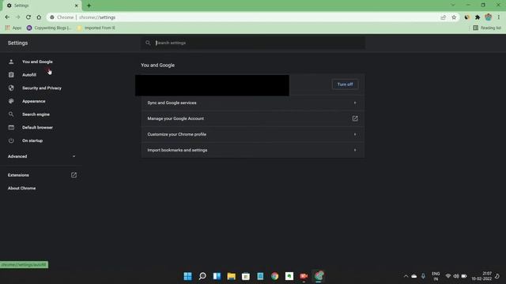Close the Settings tab

[77, 6]
